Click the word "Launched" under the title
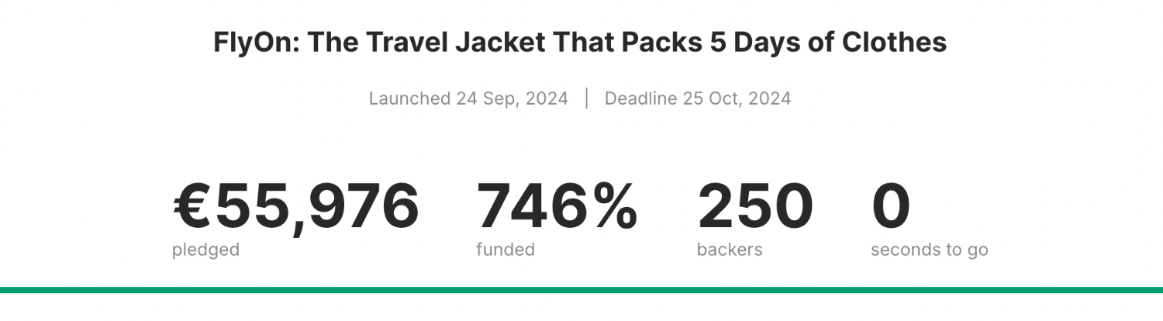 pyautogui.click(x=409, y=98)
